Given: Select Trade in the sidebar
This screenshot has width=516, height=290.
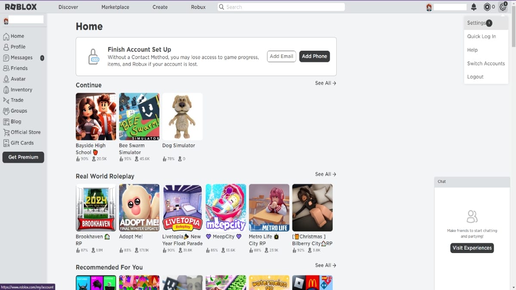Looking at the screenshot, I should pos(17,100).
